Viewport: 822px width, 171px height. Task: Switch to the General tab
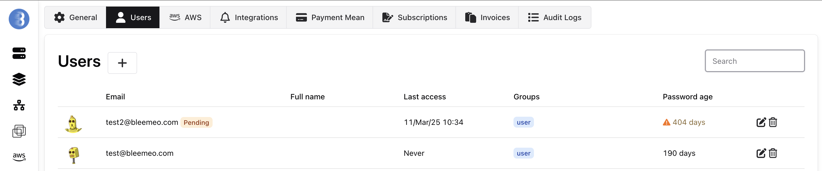point(75,17)
